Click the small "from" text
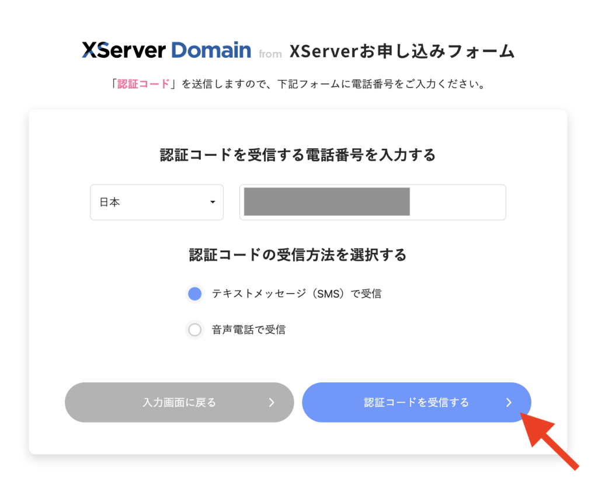598x481 pixels. click(270, 54)
